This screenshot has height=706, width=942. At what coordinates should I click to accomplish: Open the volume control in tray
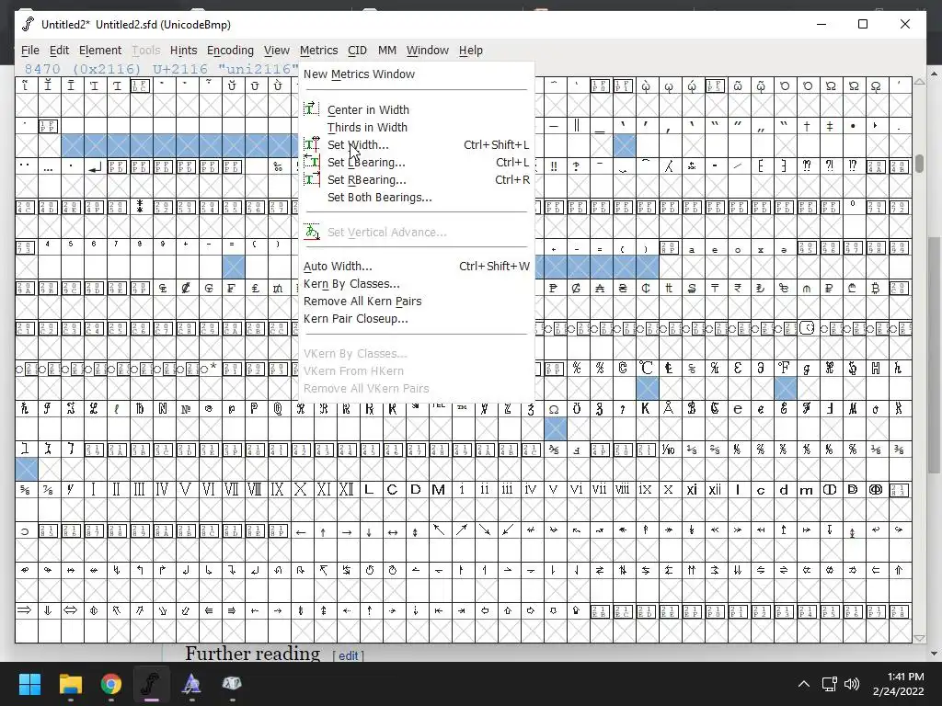851,684
